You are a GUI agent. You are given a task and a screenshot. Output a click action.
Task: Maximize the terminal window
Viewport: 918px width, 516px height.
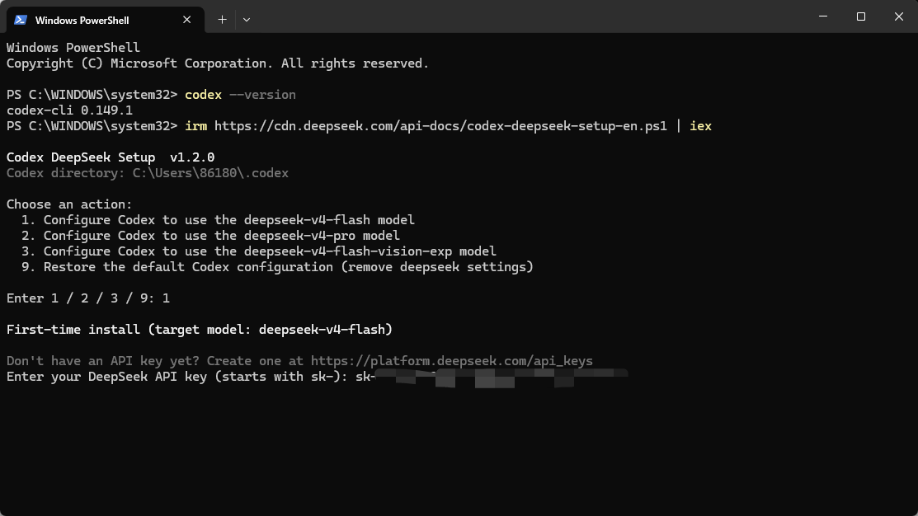(x=860, y=17)
